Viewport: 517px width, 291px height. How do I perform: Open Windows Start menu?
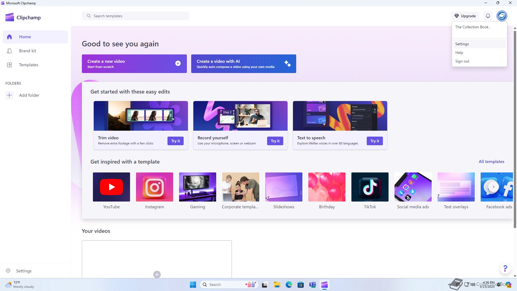tap(193, 285)
